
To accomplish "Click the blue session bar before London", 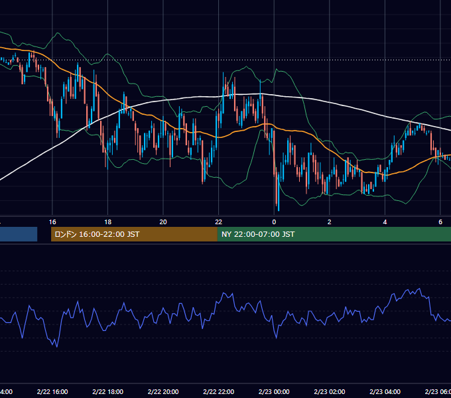I will [19, 234].
